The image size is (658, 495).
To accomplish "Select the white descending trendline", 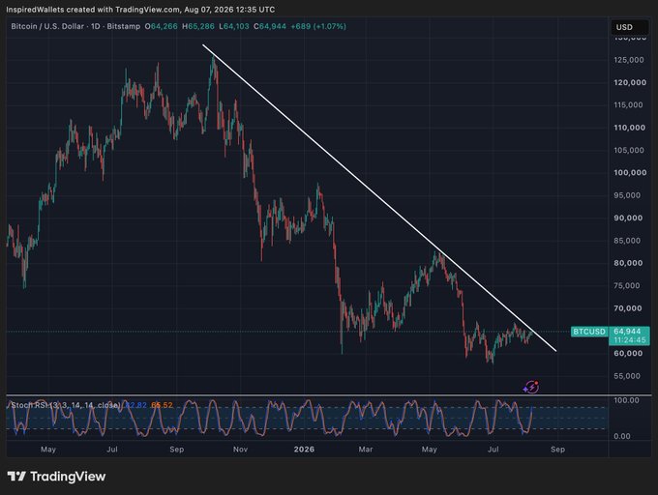I will [x=379, y=197].
